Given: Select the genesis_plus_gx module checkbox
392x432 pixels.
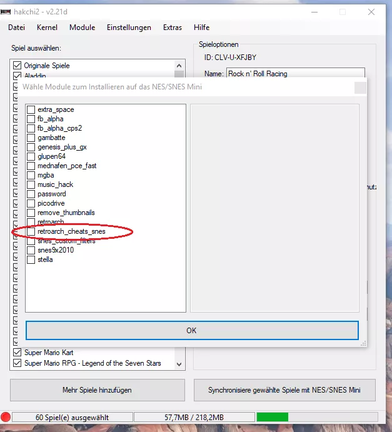Looking at the screenshot, I should point(31,147).
